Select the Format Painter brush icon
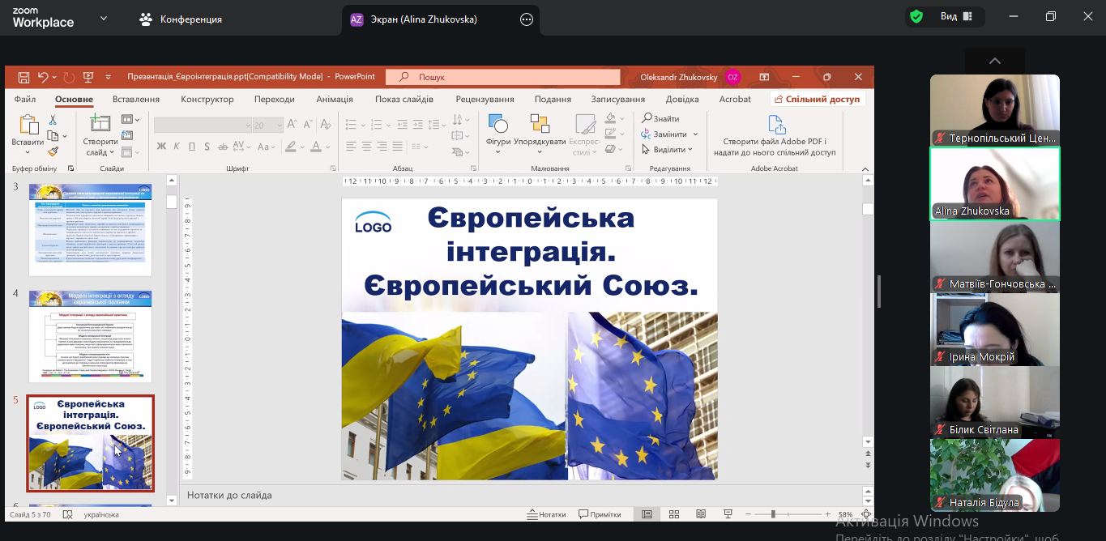 pos(53,151)
